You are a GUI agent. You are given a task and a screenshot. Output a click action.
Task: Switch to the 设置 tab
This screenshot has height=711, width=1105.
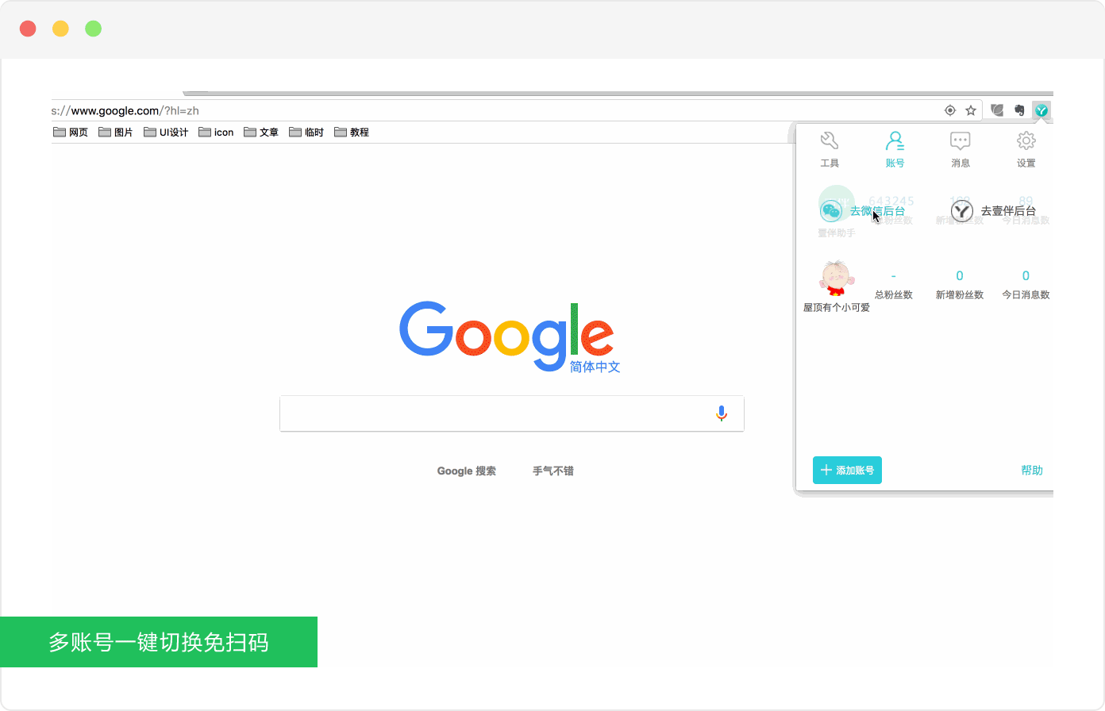click(x=1026, y=149)
